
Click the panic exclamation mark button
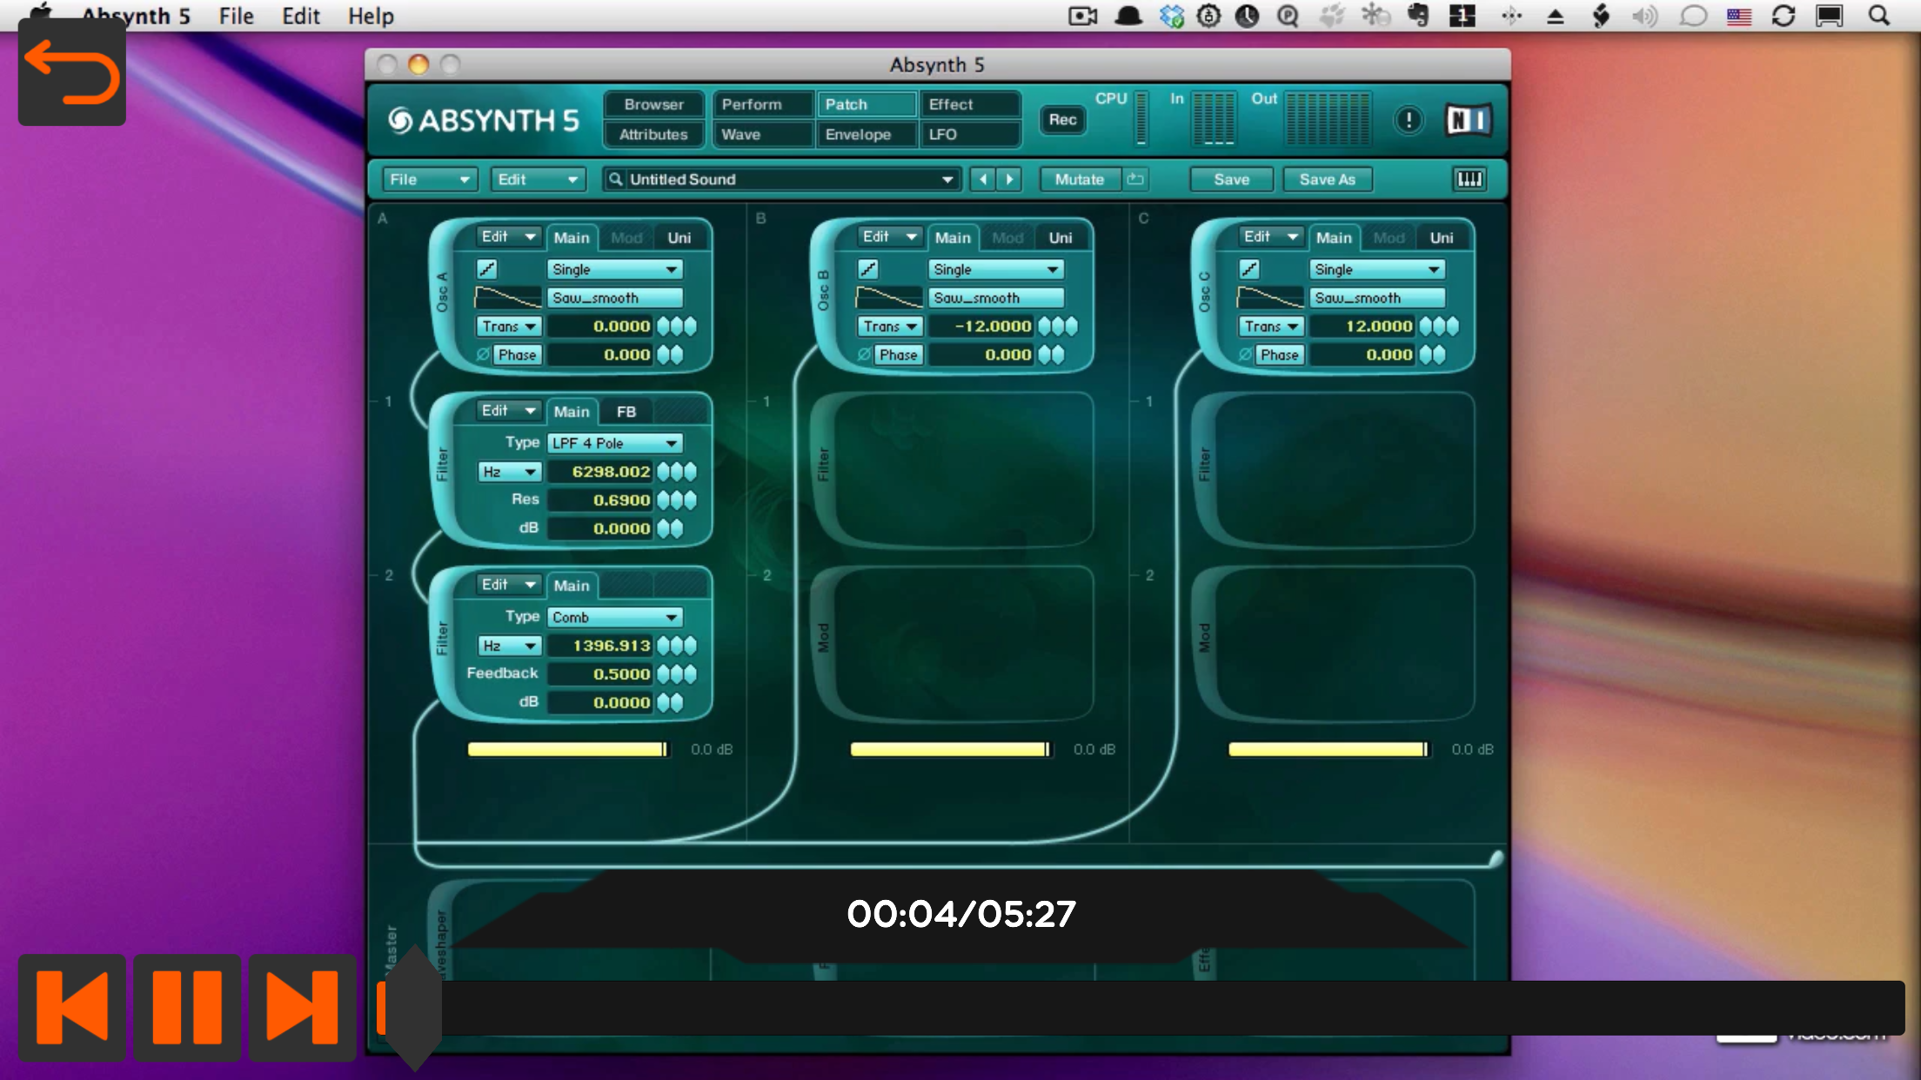coord(1408,120)
